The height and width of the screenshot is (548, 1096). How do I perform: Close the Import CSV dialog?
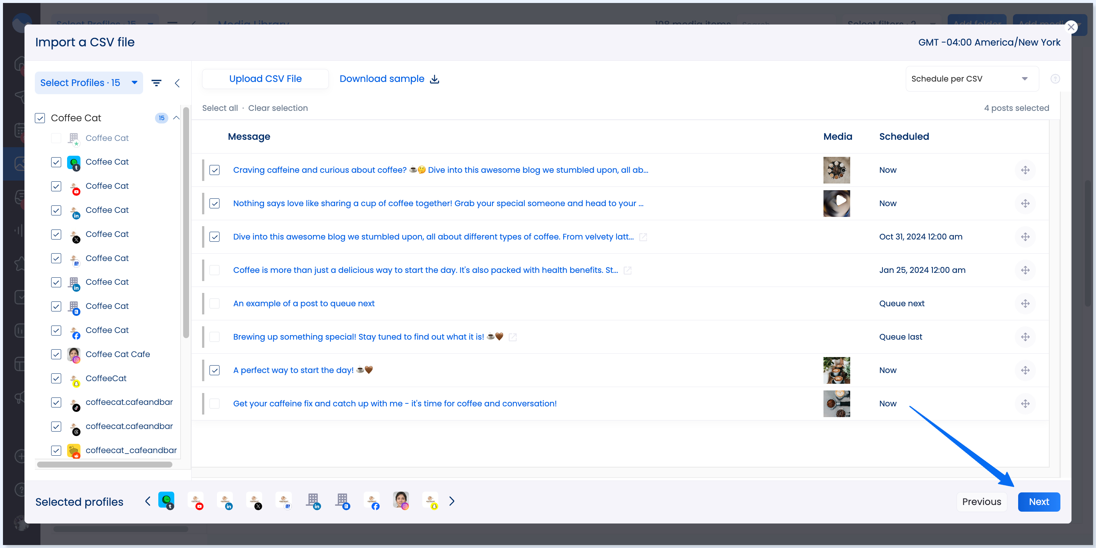pos(1071,28)
